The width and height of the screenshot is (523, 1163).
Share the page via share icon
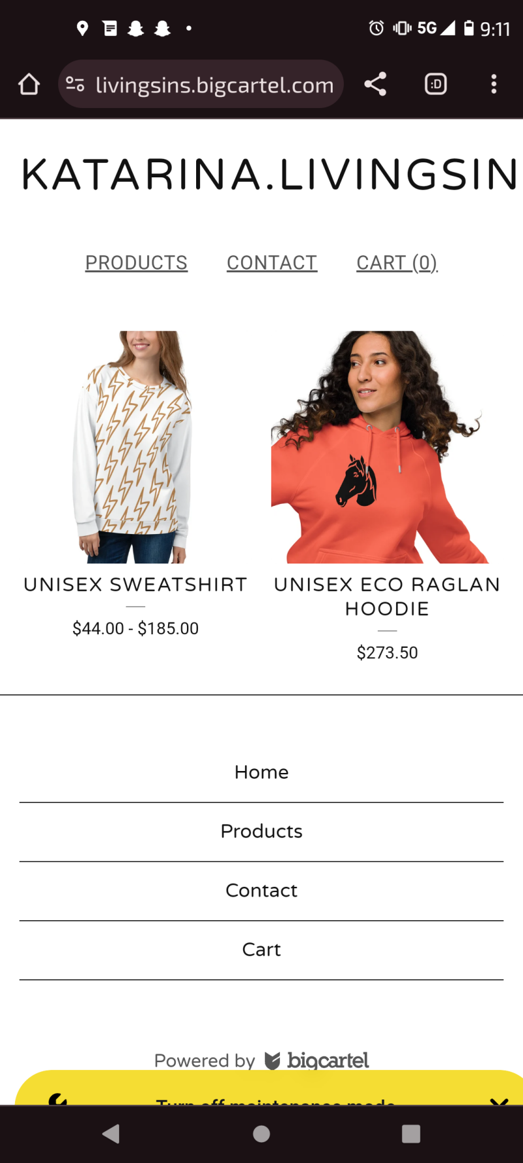click(375, 84)
